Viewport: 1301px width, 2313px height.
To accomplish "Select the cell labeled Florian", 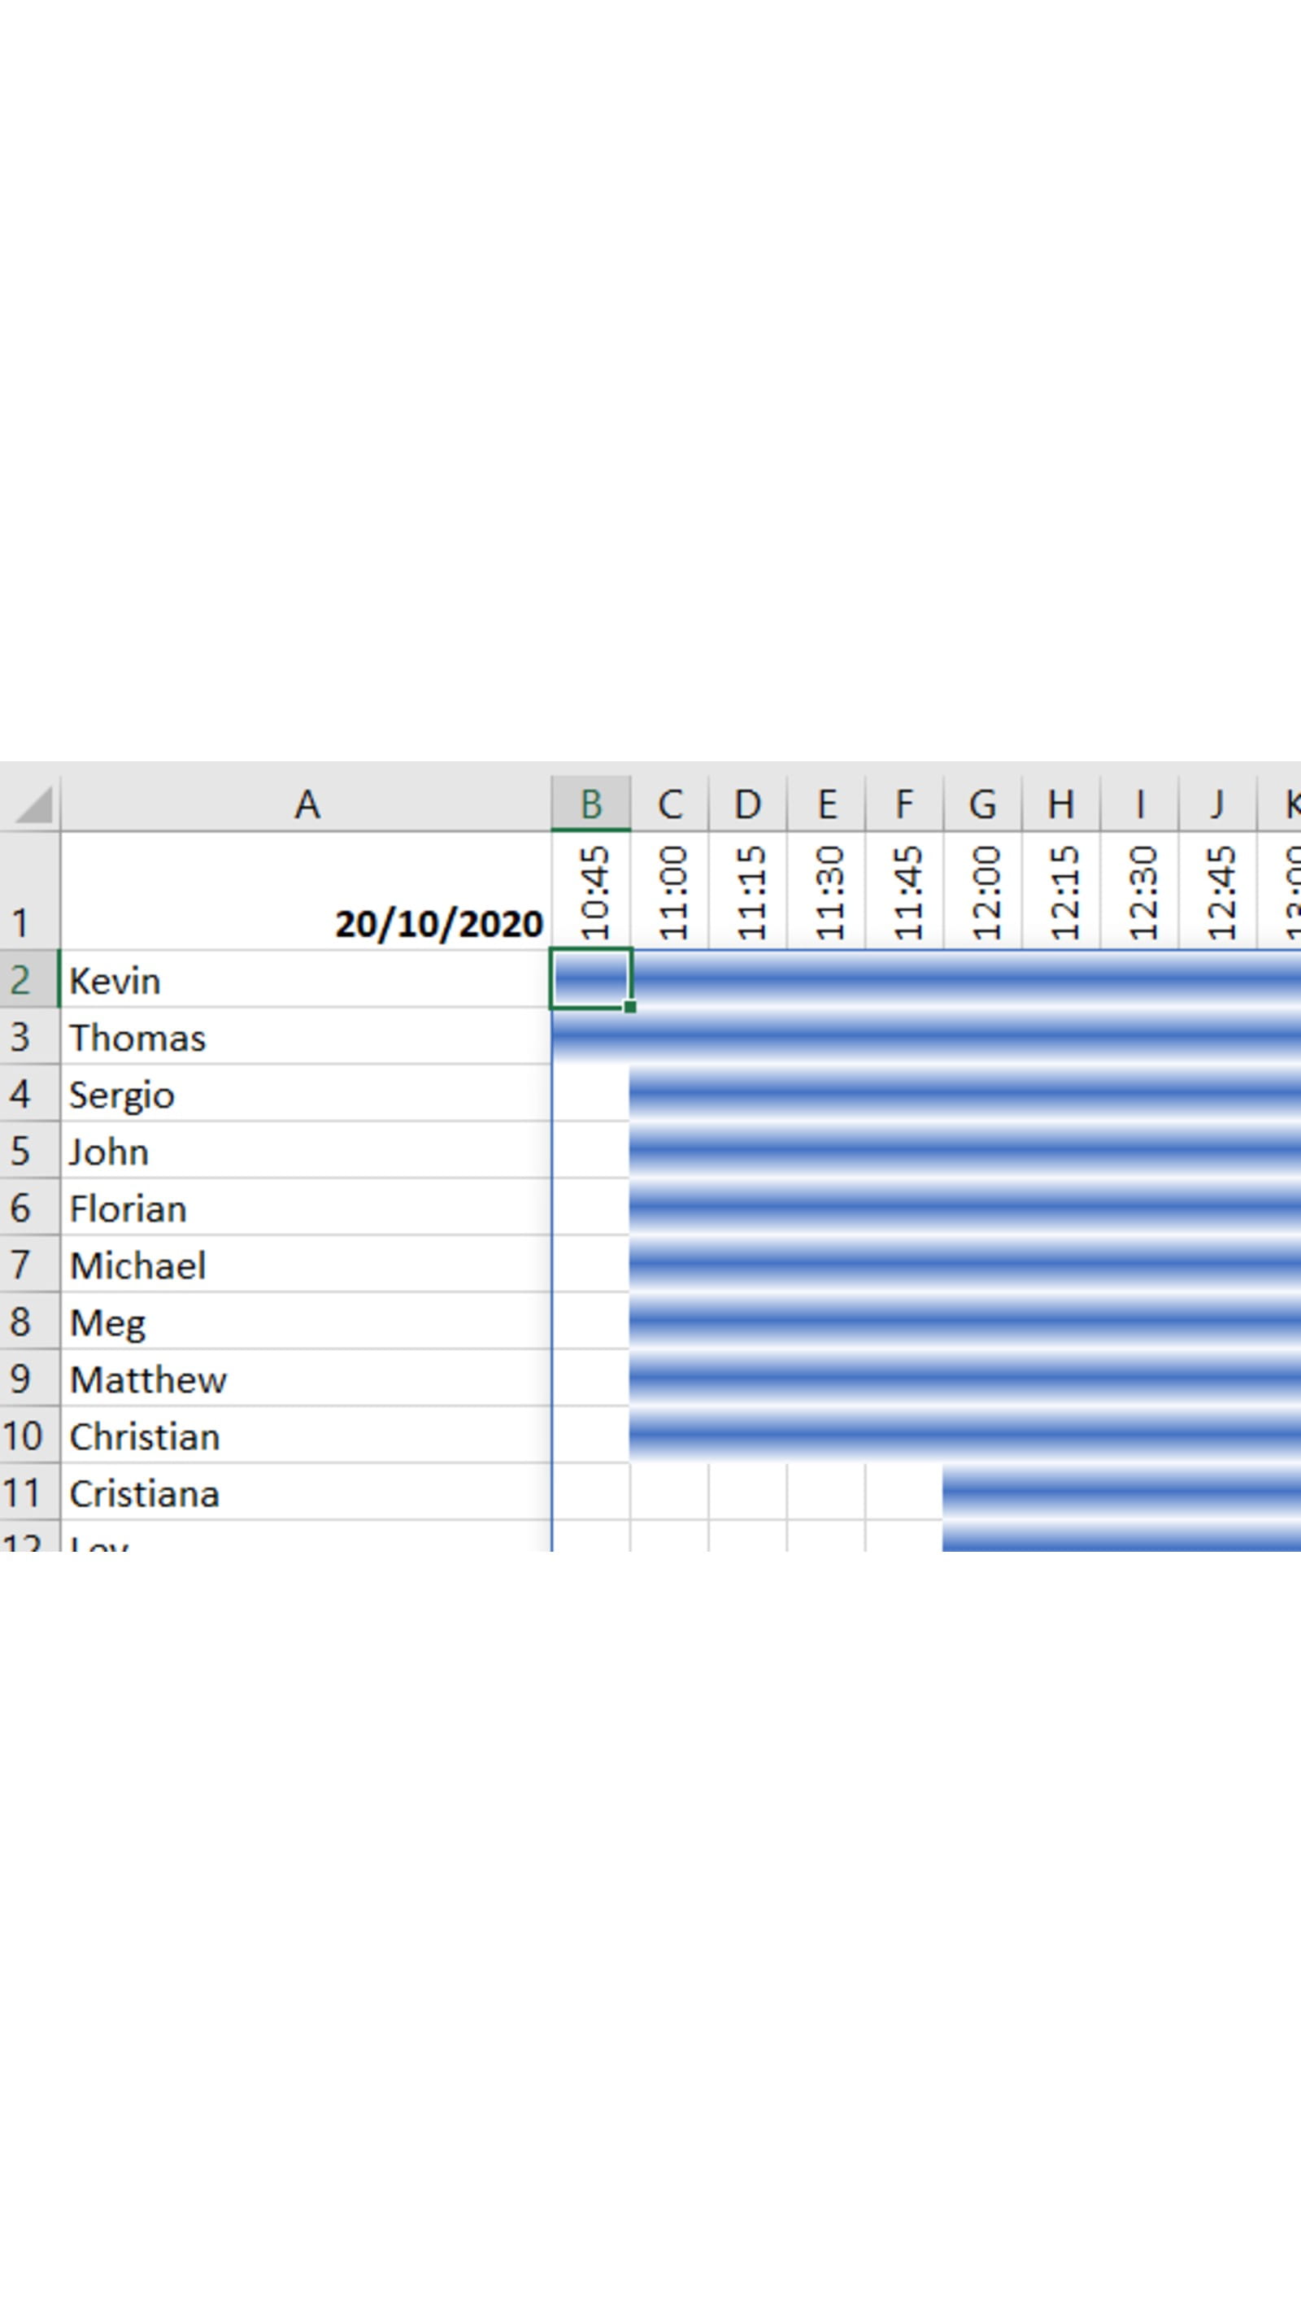I will point(305,1208).
